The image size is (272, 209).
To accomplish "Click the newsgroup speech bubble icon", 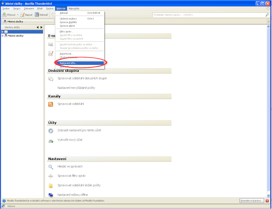I will (x=51, y=79).
